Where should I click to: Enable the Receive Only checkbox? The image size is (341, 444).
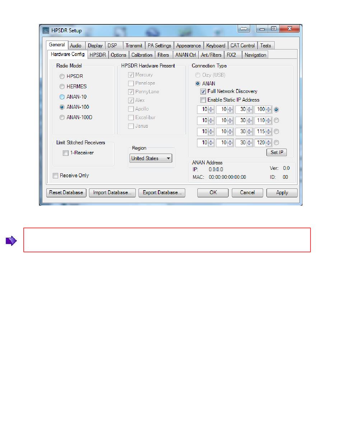coord(55,176)
